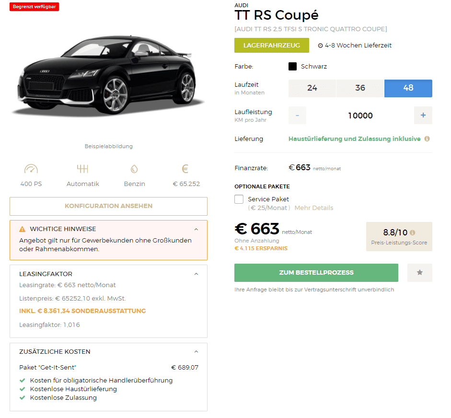
Task: Open Mehr Details link for Service Paket
Action: click(x=314, y=208)
